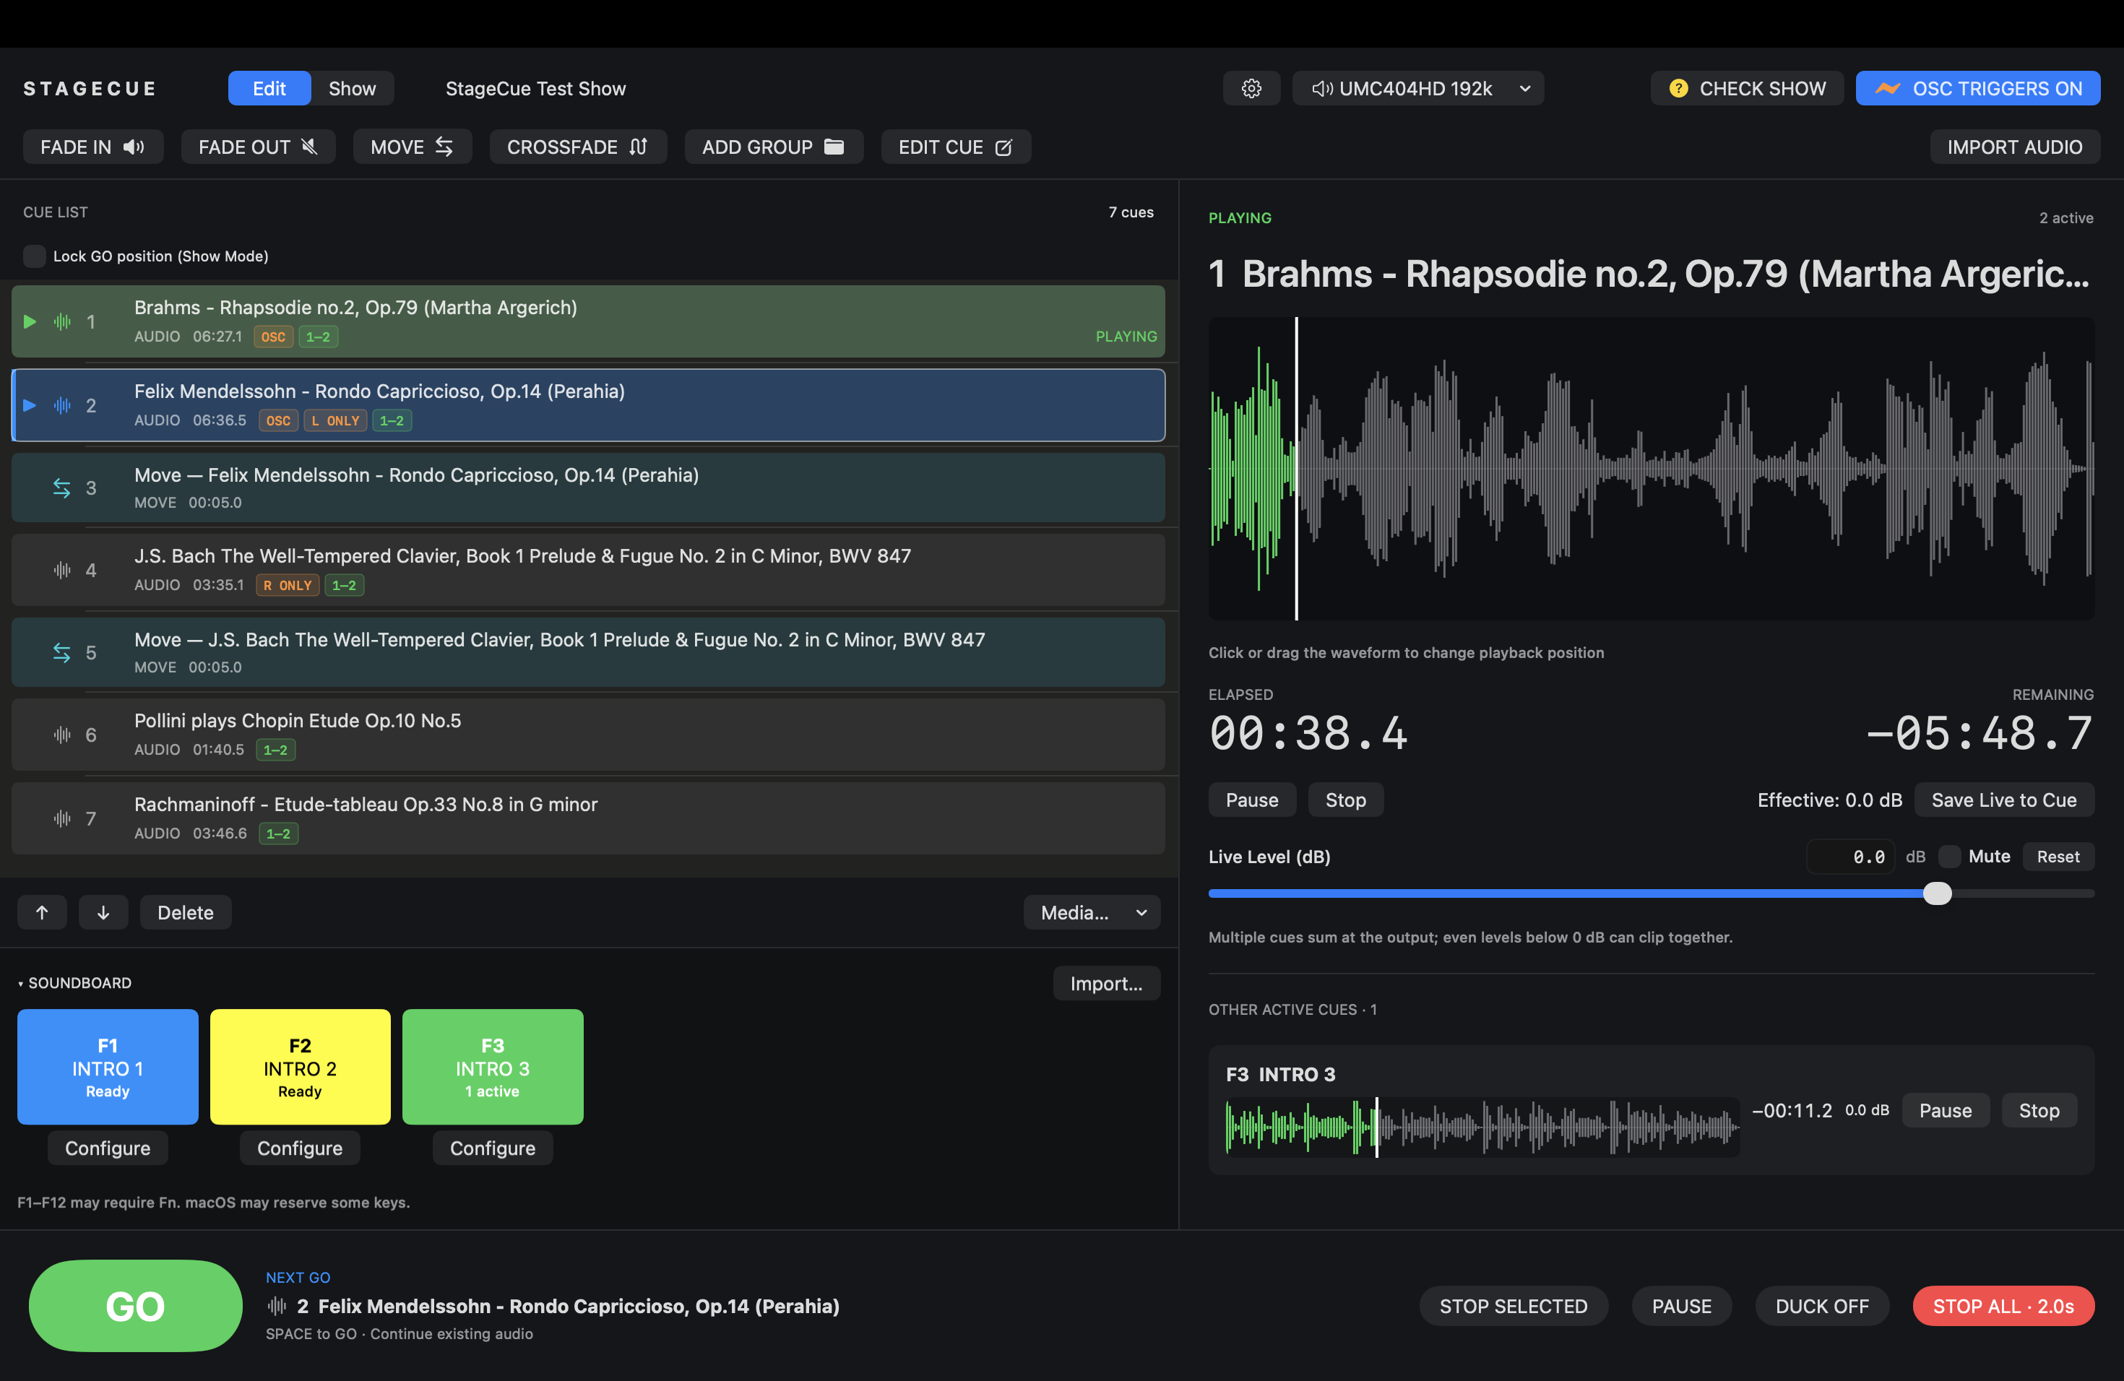
Task: Click the Delete cue button
Action: tap(186, 913)
